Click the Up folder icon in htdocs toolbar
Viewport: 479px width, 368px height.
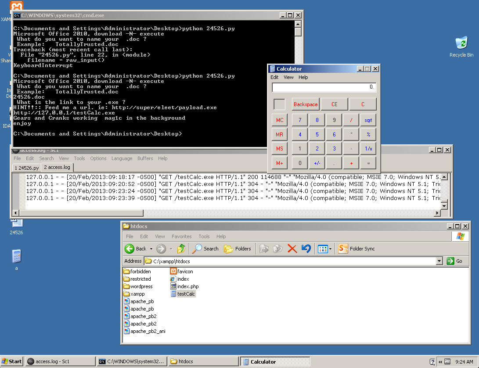[x=181, y=249]
